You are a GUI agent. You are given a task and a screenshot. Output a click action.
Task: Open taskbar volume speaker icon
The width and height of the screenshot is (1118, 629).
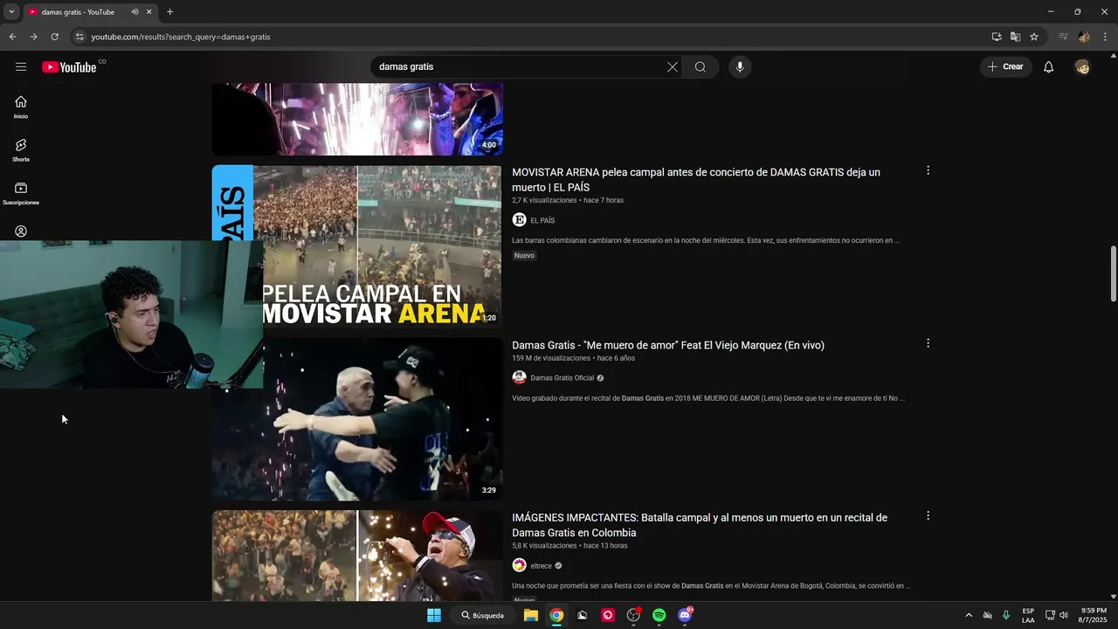coord(1064,615)
